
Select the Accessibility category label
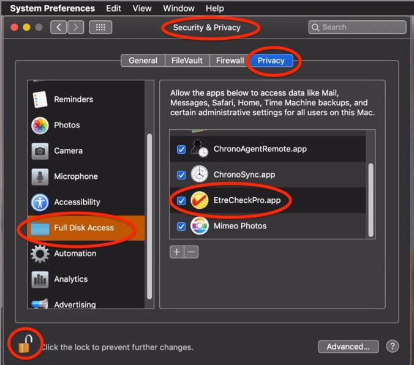[77, 202]
